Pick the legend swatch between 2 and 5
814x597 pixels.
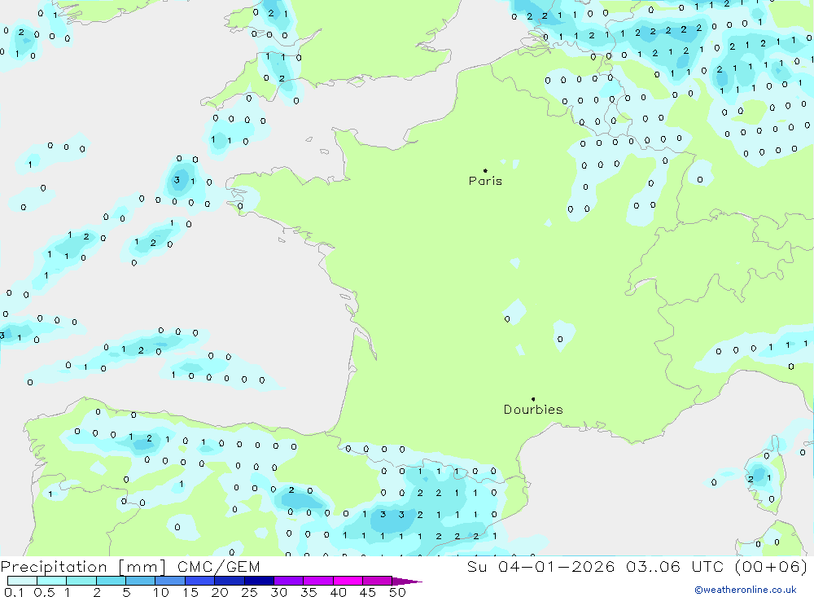111,581
